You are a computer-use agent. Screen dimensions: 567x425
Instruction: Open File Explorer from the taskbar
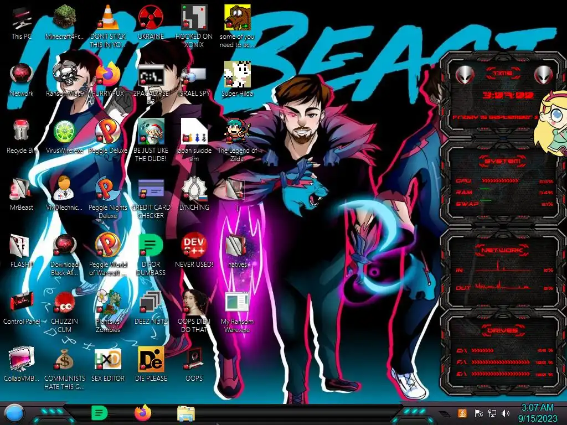pyautogui.click(x=186, y=413)
